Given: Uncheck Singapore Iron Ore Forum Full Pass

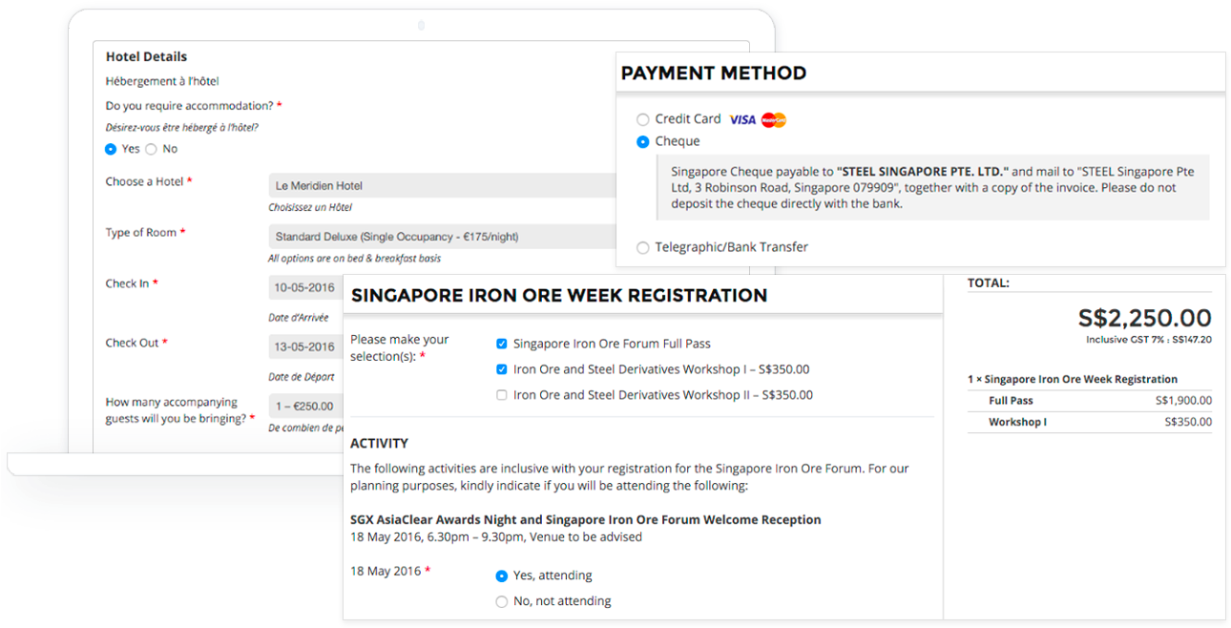Looking at the screenshot, I should [501, 343].
